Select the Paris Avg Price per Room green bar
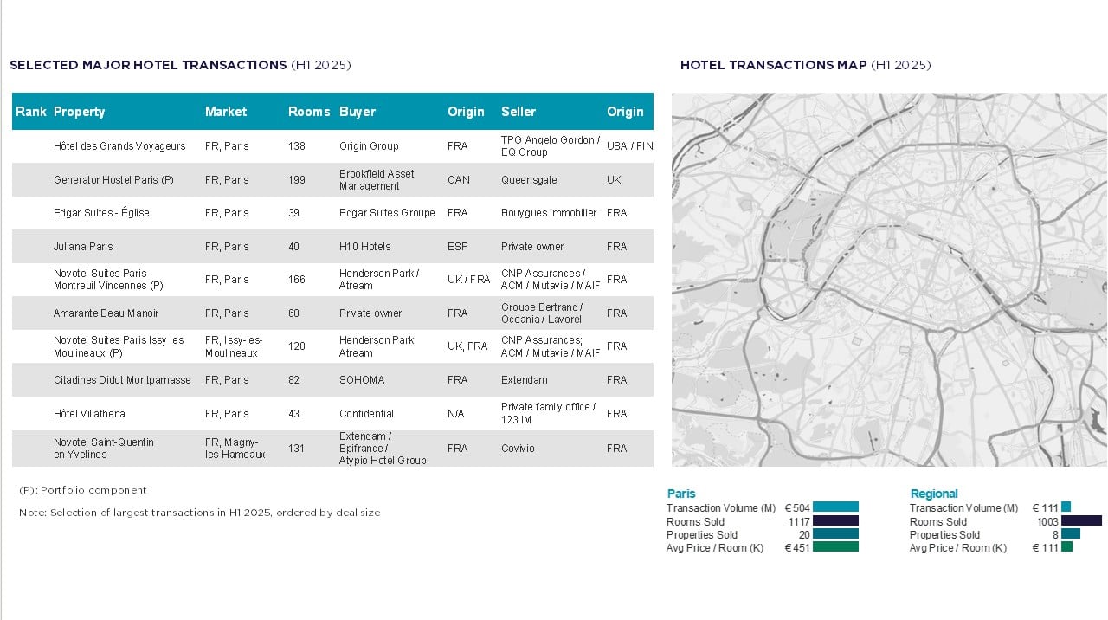The image size is (1108, 620). 835,547
